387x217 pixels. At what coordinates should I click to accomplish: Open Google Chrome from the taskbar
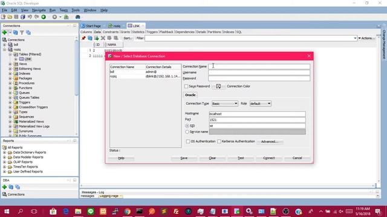[128, 212]
